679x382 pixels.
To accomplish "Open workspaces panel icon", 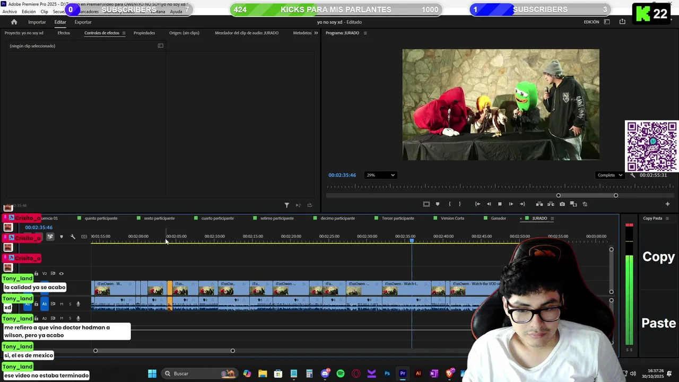I will click(607, 22).
